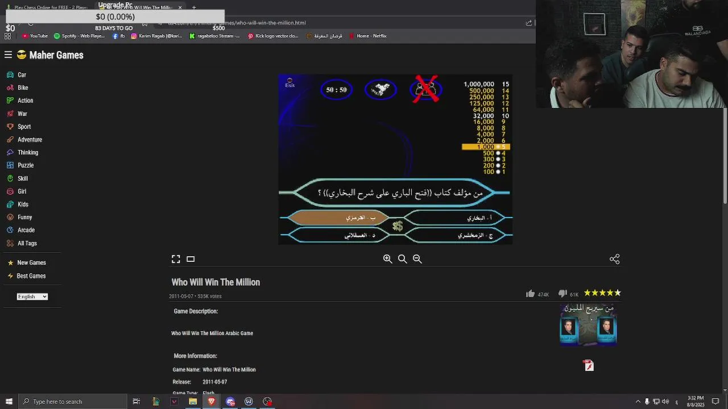This screenshot has width=728, height=409.
Task: Expand the English language dropdown
Action: [x=32, y=297]
